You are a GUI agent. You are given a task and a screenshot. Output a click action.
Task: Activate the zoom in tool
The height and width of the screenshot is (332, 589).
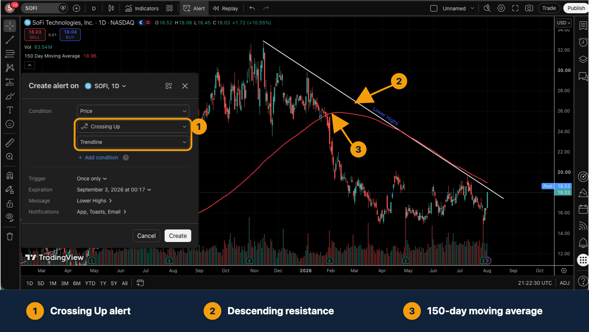(10, 156)
